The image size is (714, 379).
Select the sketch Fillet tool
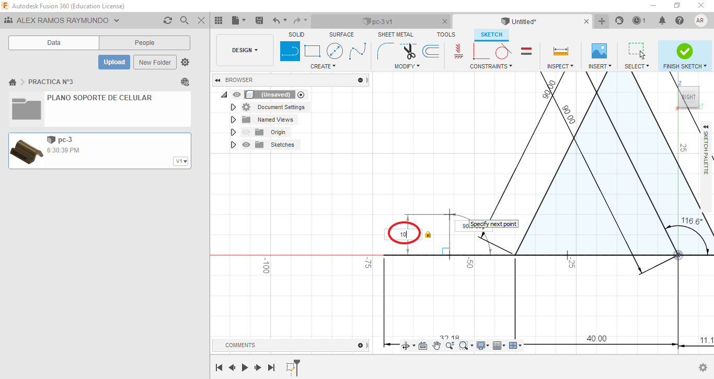386,51
